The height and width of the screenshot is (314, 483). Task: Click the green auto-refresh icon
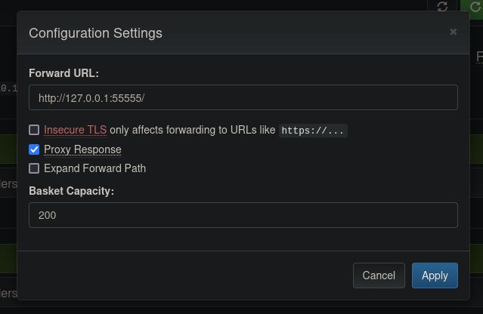pos(475,6)
